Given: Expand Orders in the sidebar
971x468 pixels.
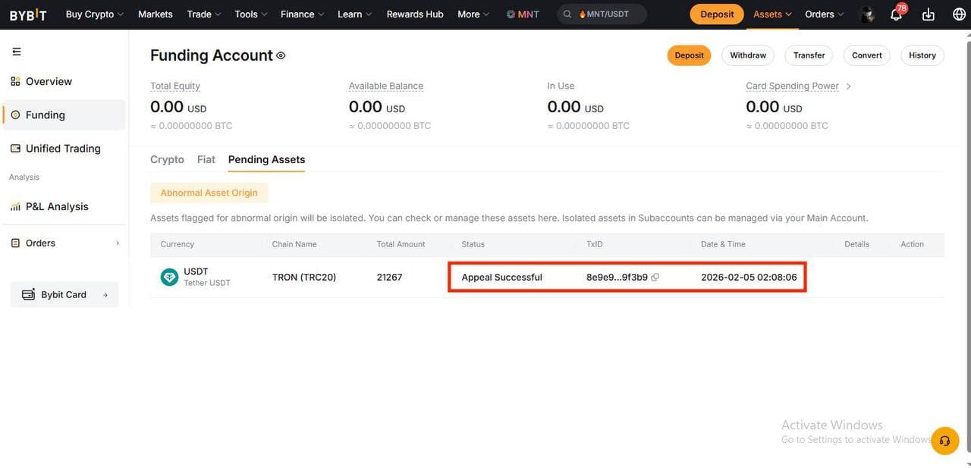Looking at the screenshot, I should [64, 243].
